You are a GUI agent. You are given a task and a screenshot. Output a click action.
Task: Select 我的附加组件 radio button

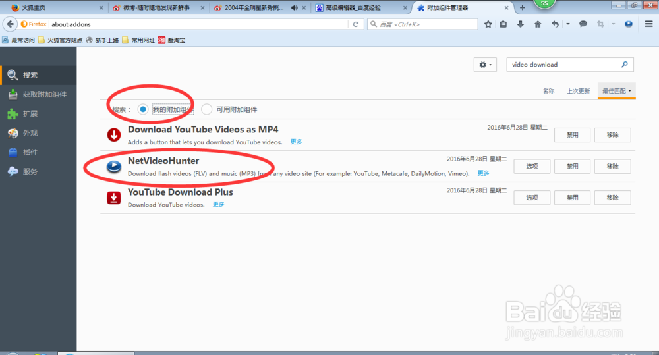(143, 109)
